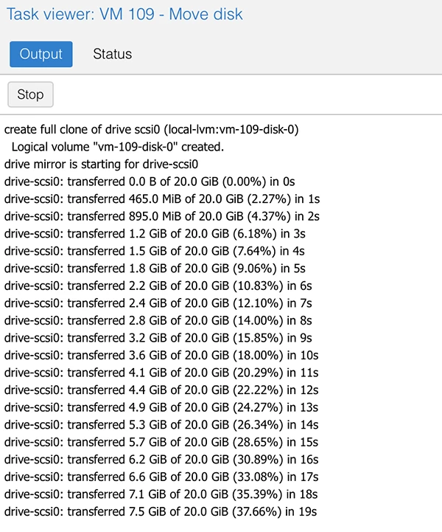442x532 pixels.
Task: Switch to the Output tab
Action: point(41,54)
